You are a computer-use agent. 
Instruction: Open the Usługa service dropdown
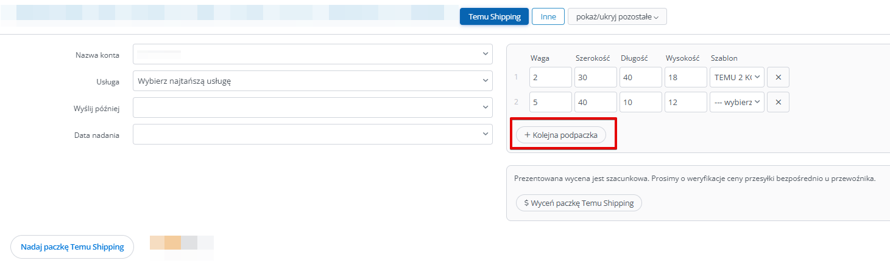312,81
